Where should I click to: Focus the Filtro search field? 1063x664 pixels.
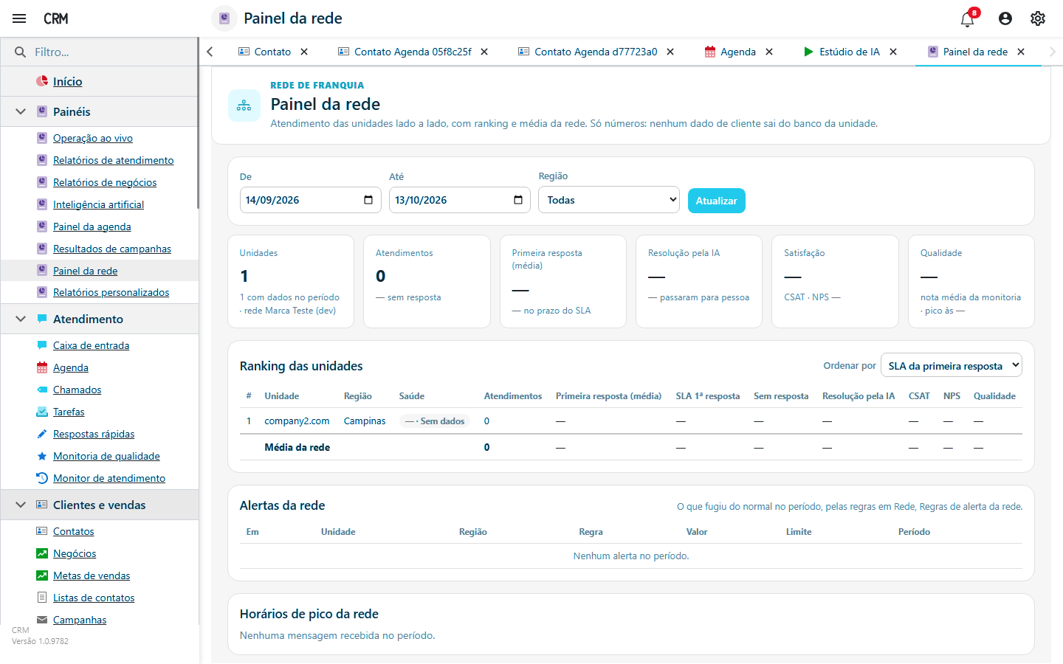click(x=111, y=52)
